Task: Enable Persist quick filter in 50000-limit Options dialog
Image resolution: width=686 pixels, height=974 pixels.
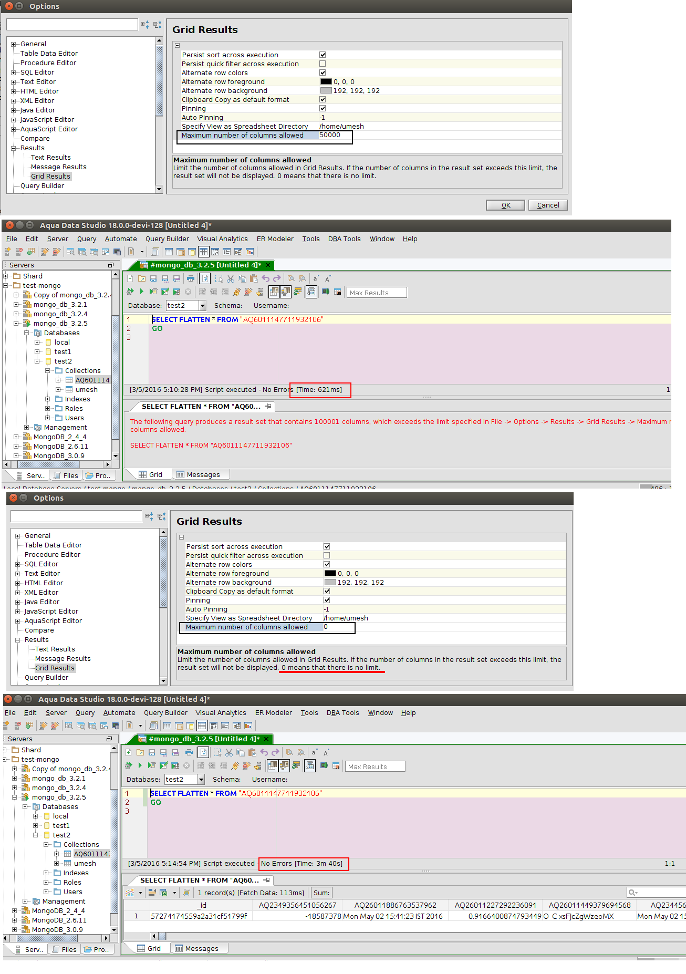Action: (x=323, y=64)
